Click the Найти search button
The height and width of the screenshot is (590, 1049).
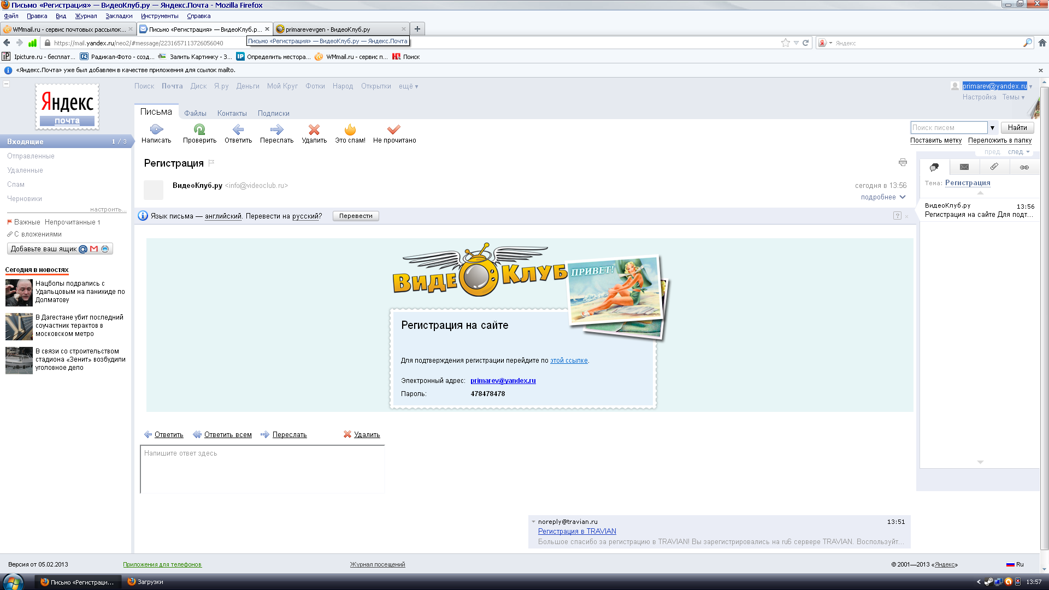click(1017, 128)
